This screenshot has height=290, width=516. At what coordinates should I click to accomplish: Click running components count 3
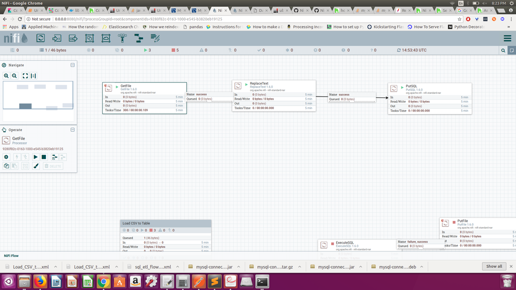pyautogui.click(x=147, y=50)
